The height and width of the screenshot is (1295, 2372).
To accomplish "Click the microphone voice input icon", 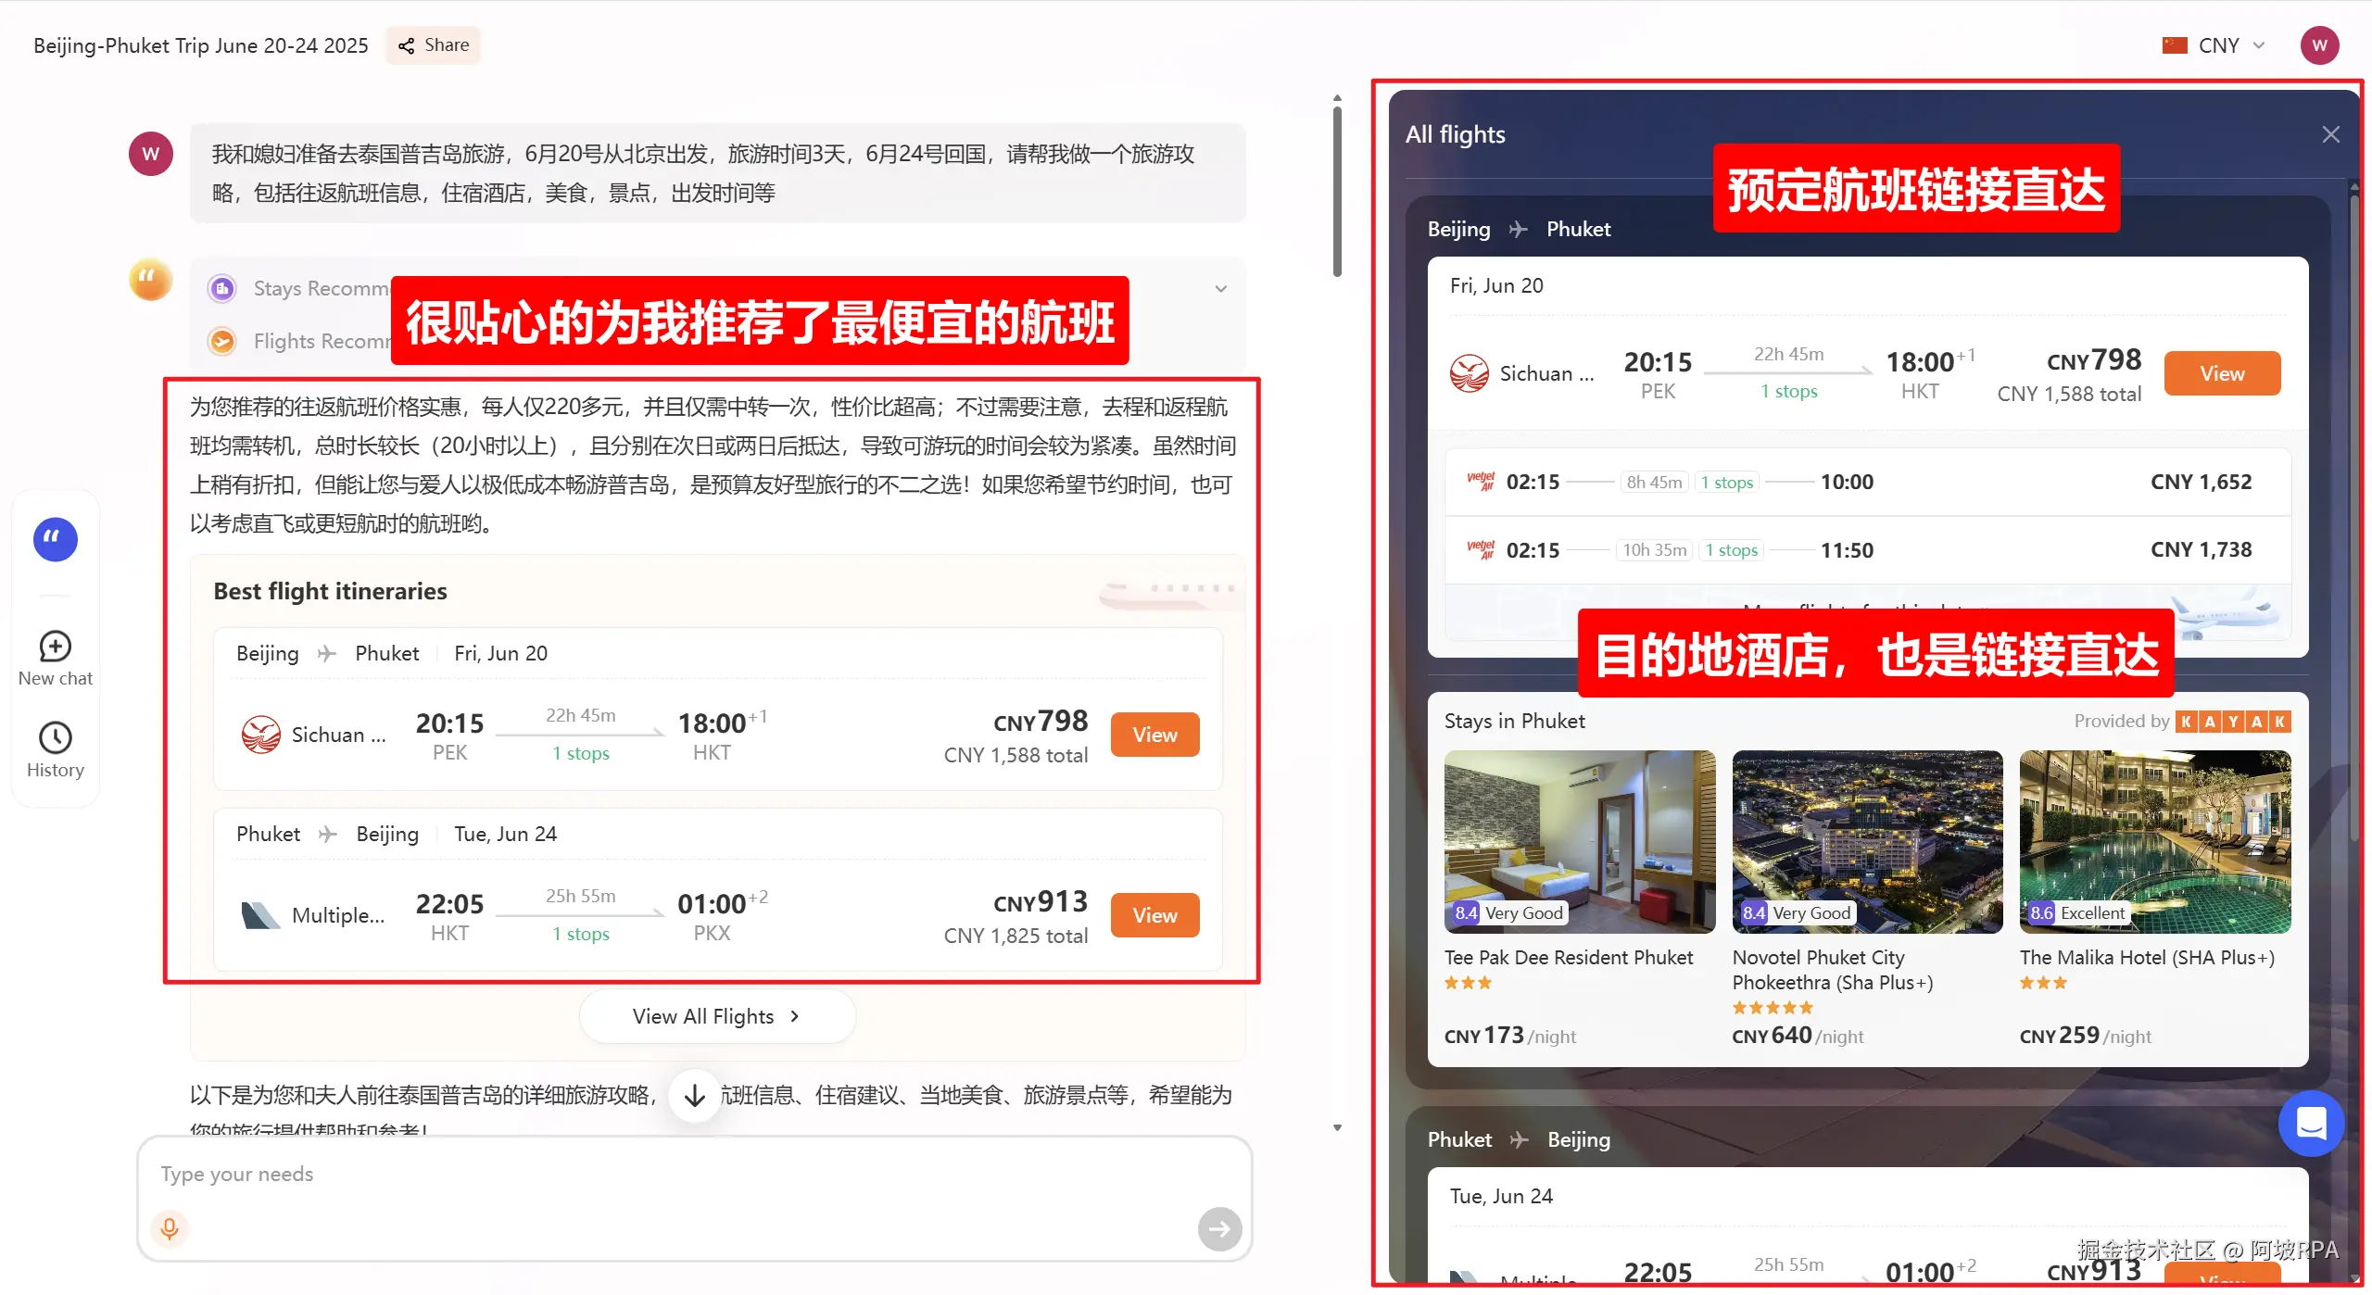I will coord(170,1228).
